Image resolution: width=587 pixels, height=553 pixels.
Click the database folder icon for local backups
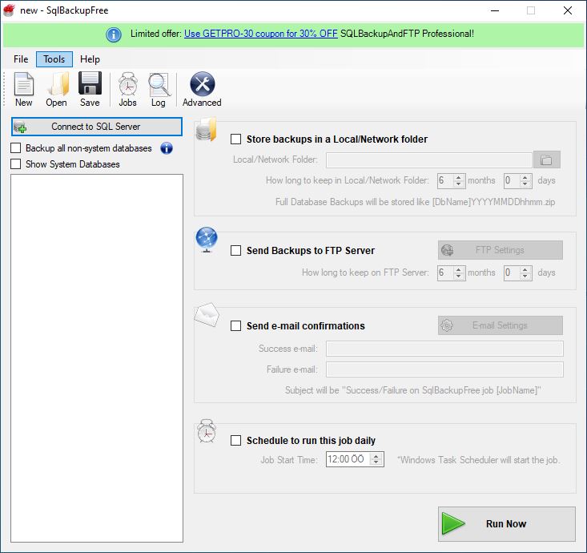coord(207,130)
